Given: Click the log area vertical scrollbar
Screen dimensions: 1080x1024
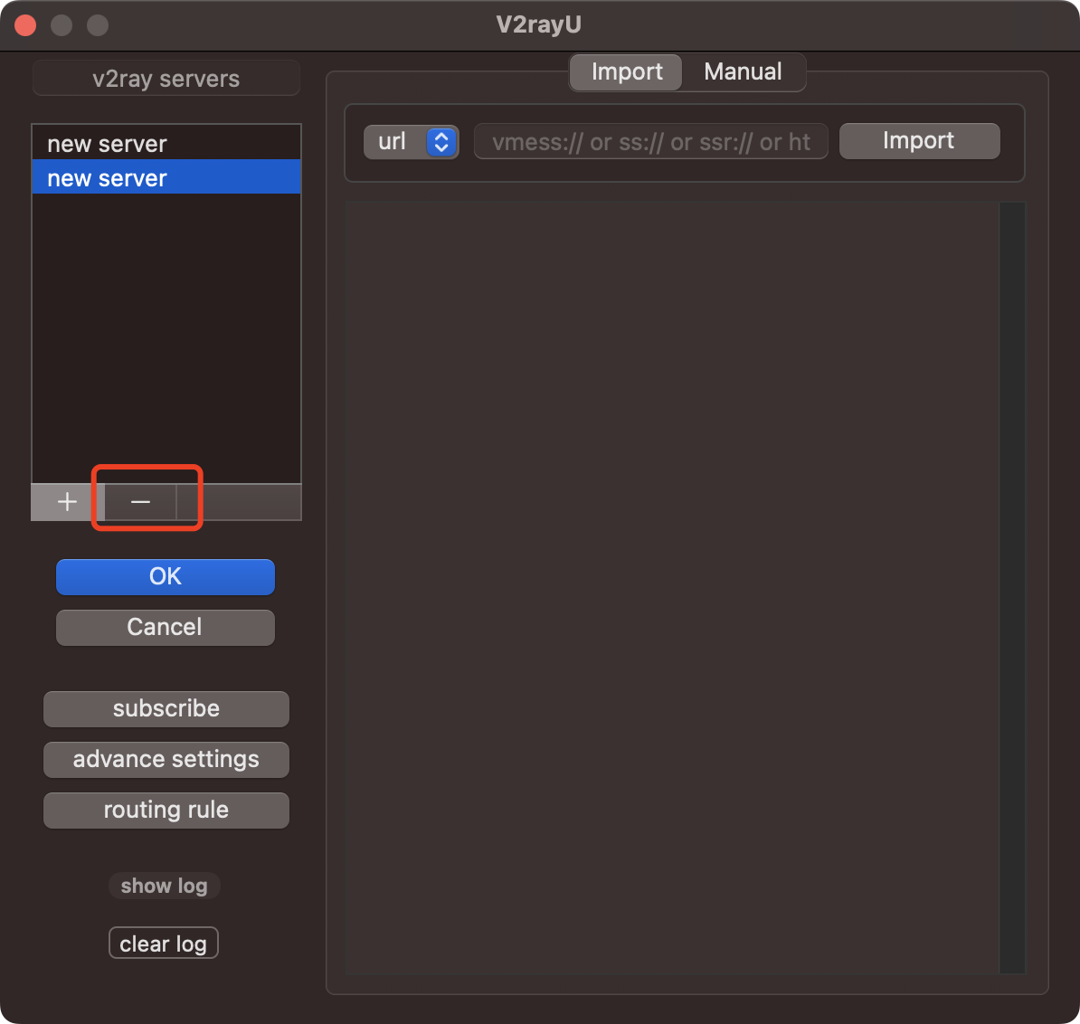Looking at the screenshot, I should coord(1012,587).
